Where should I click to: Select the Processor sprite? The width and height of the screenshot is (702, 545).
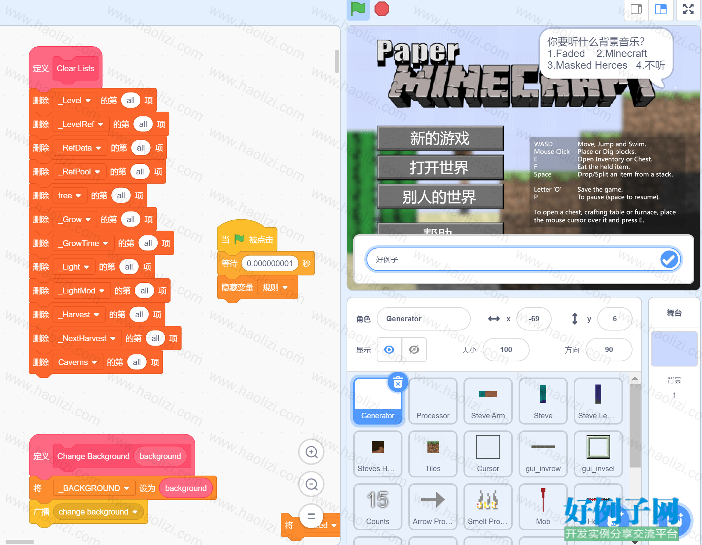click(433, 401)
